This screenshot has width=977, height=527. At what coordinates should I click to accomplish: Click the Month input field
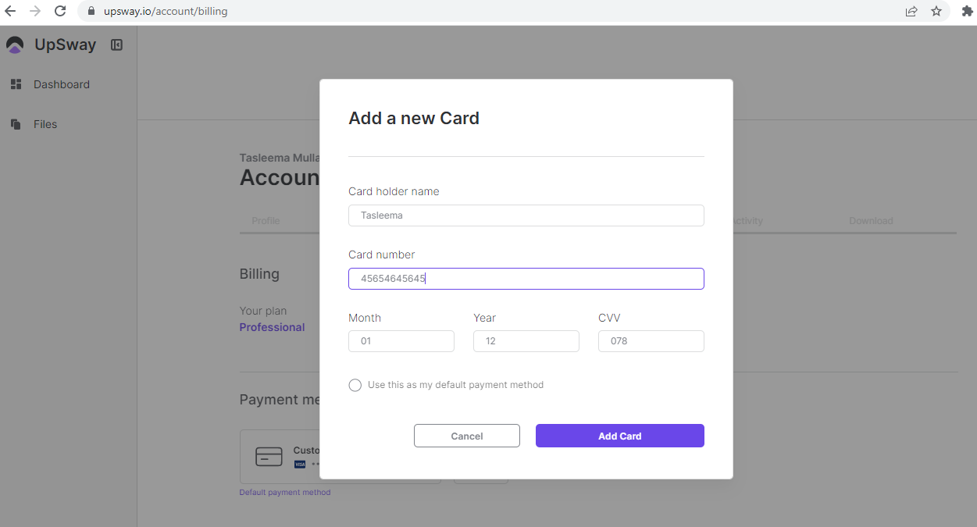pos(401,341)
